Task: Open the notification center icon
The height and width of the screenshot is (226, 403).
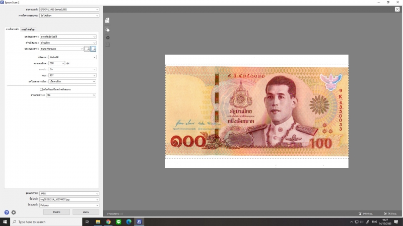Action: click(396, 222)
